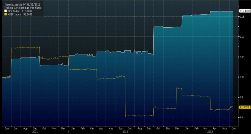Click the Normalized As Of 06/01/2011 label
251x134 pixels.
[23, 5]
